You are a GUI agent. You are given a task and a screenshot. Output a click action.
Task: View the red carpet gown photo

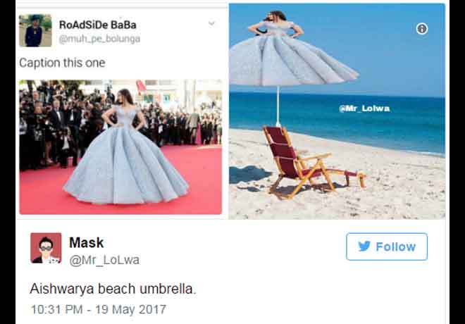click(x=120, y=147)
